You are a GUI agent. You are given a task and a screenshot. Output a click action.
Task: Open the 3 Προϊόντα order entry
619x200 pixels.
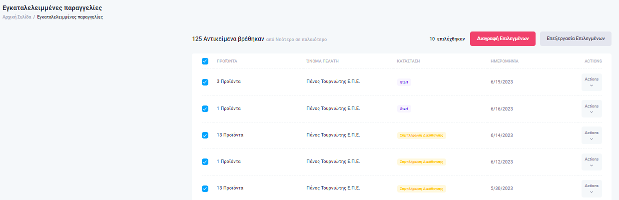[229, 81]
